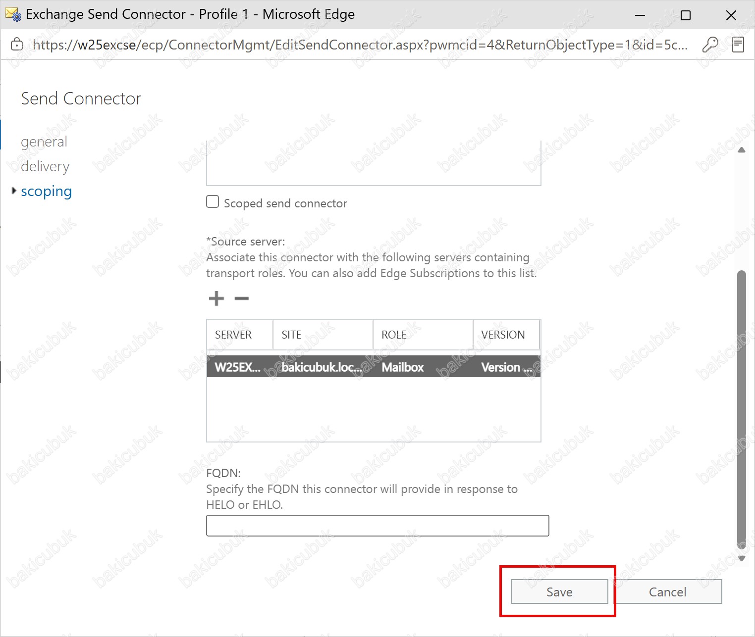Maximize the Edge window
755x637 pixels.
686,15
